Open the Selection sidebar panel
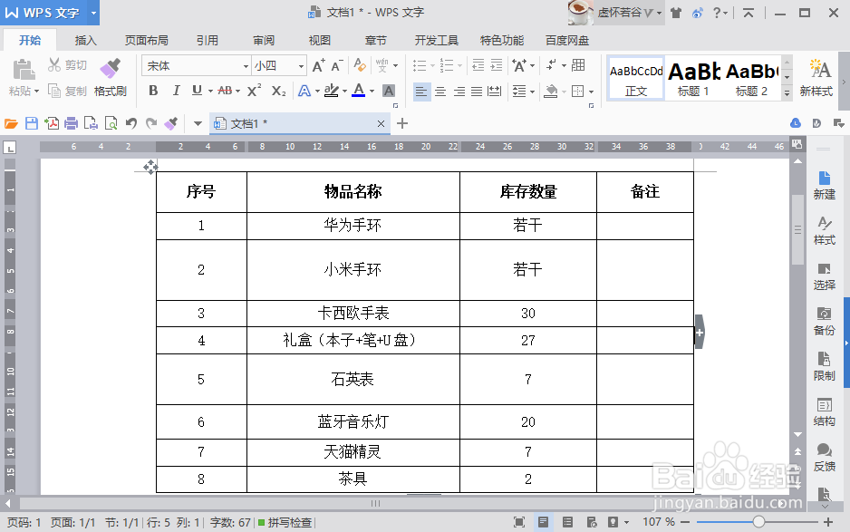Viewport: 850px width, 532px height. point(824,276)
